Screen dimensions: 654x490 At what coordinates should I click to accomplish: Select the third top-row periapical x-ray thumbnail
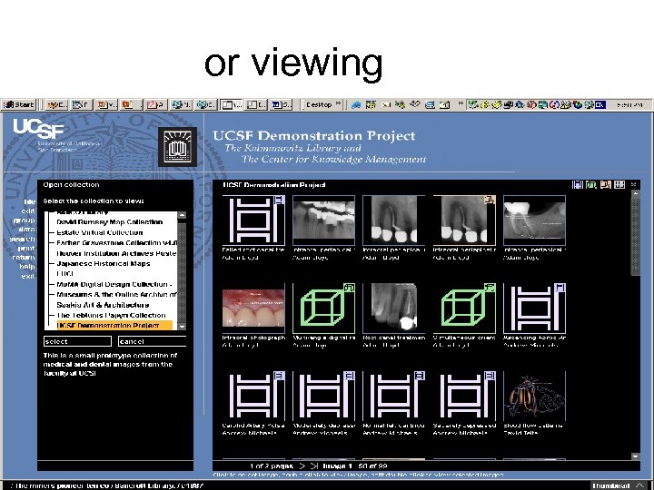click(394, 220)
